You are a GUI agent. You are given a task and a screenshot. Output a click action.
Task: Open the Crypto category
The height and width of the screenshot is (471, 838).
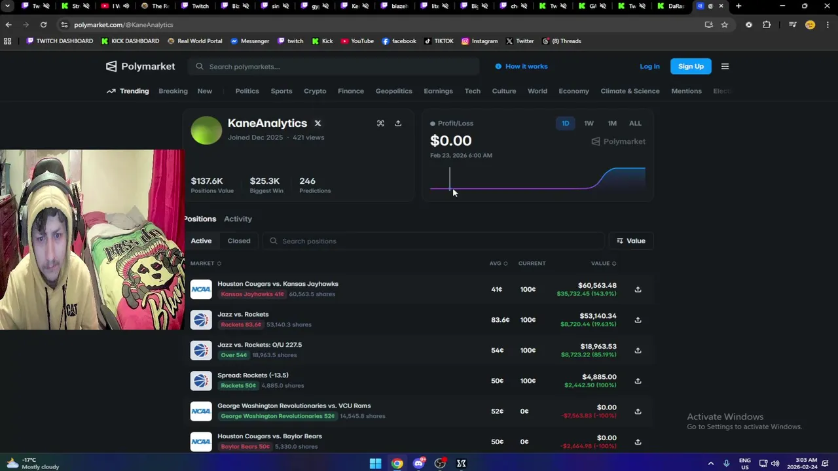click(315, 91)
